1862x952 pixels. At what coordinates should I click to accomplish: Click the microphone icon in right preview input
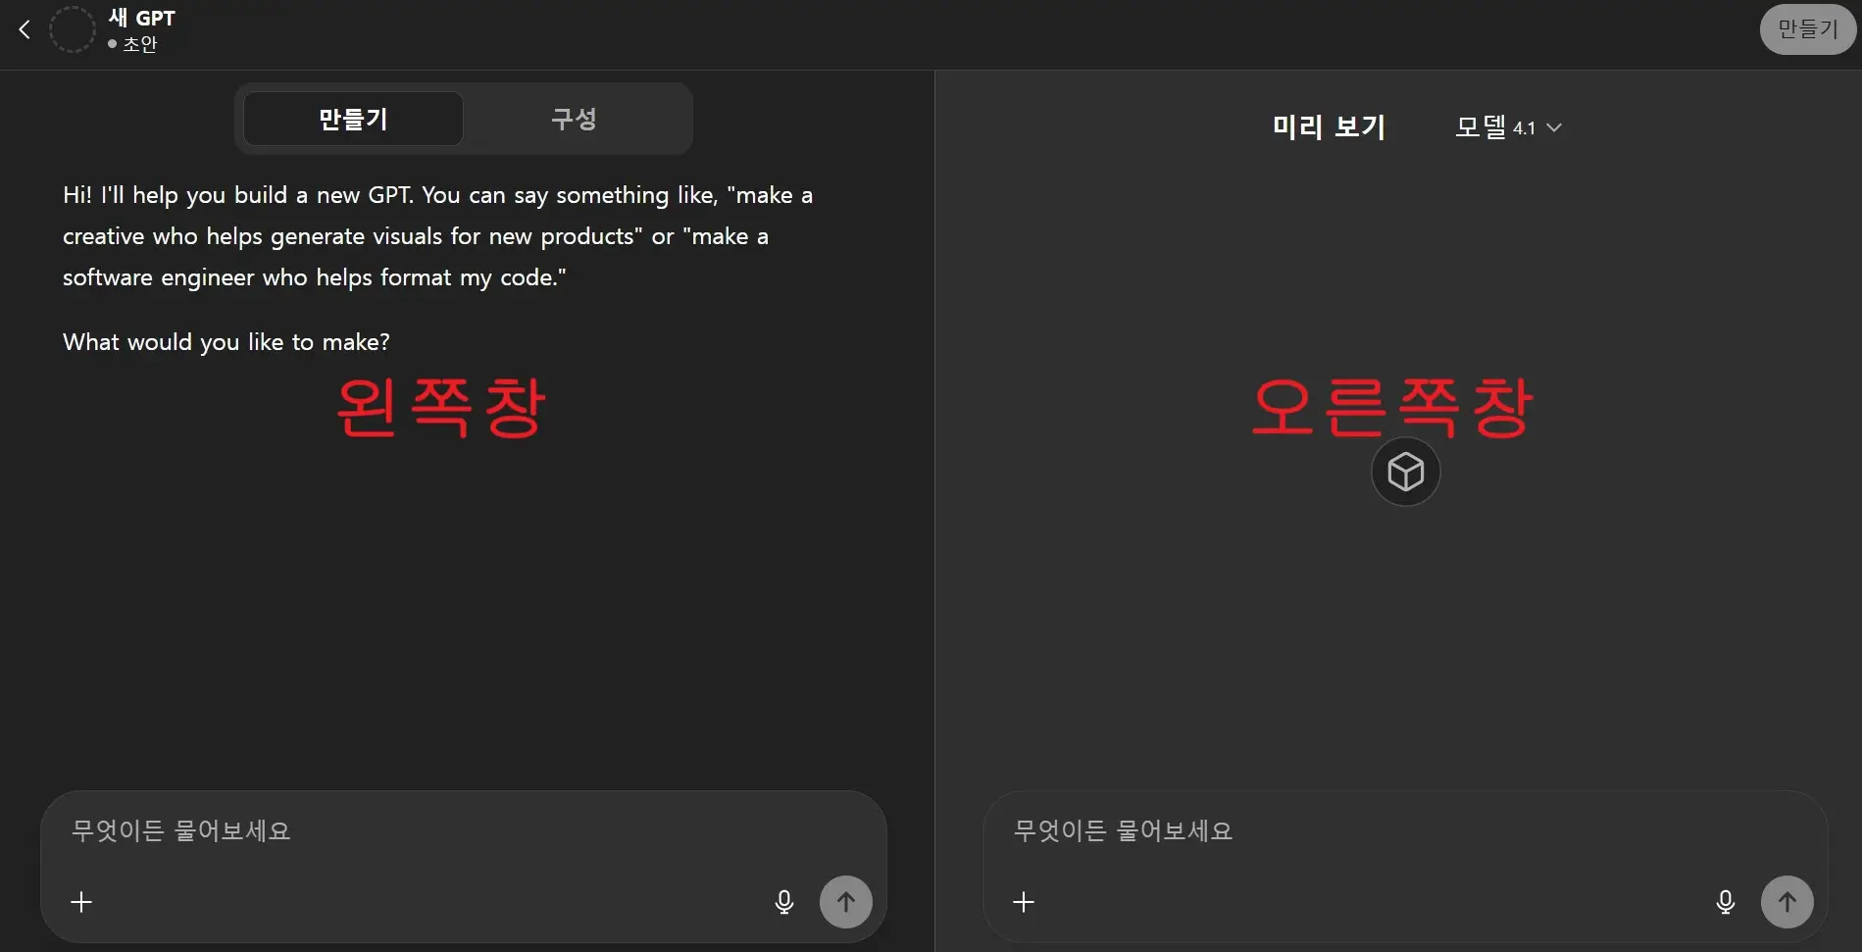point(1725,902)
